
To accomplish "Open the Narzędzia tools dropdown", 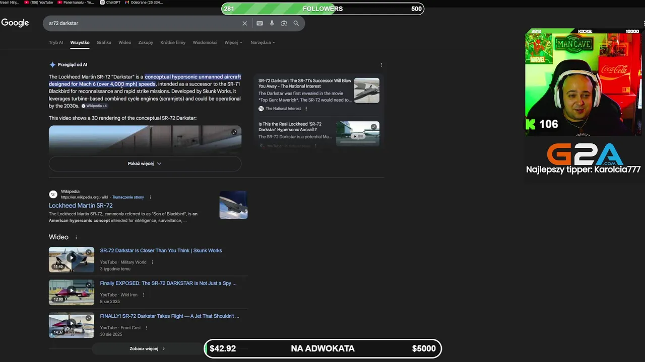I will (x=263, y=43).
